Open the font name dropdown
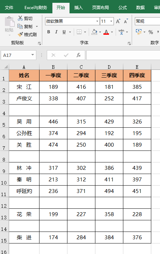160x254 pixels. [x=97, y=21]
